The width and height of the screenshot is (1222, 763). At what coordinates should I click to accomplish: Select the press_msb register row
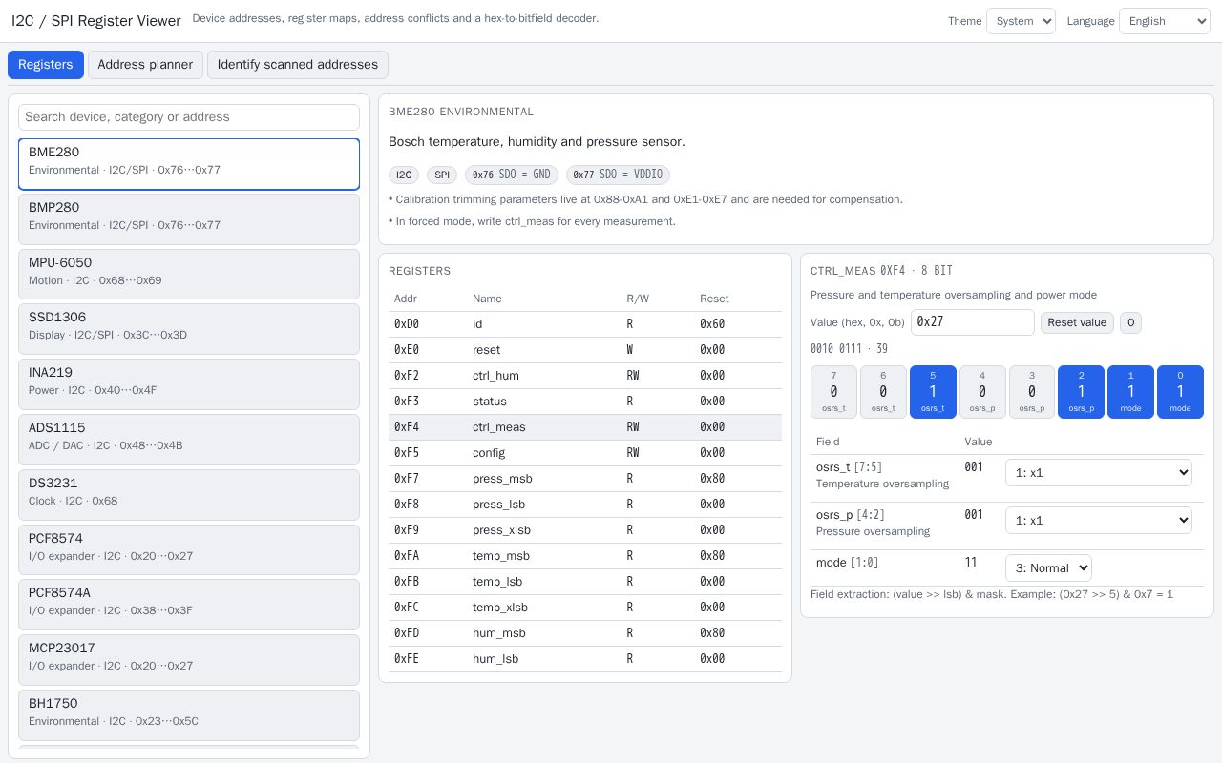[x=585, y=479]
